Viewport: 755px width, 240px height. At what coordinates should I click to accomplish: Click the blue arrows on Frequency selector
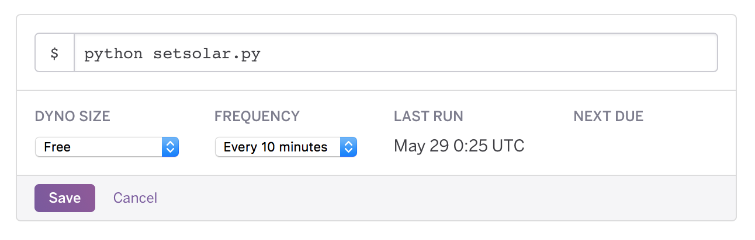click(348, 147)
